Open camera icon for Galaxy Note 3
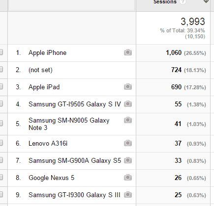This screenshot has height=206, width=214. (x=128, y=120)
